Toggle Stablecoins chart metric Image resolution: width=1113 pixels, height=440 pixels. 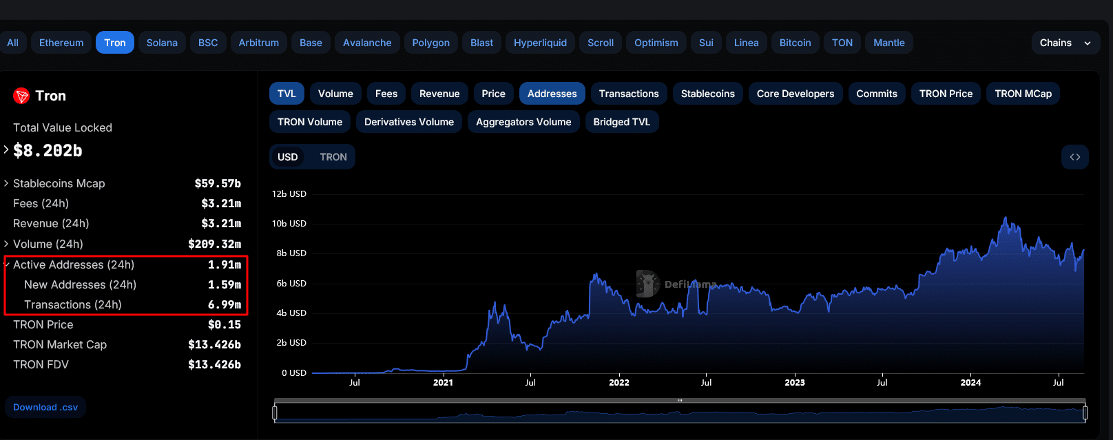tap(708, 94)
